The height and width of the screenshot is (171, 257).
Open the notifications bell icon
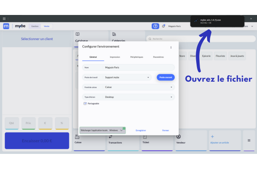pos(164,26)
